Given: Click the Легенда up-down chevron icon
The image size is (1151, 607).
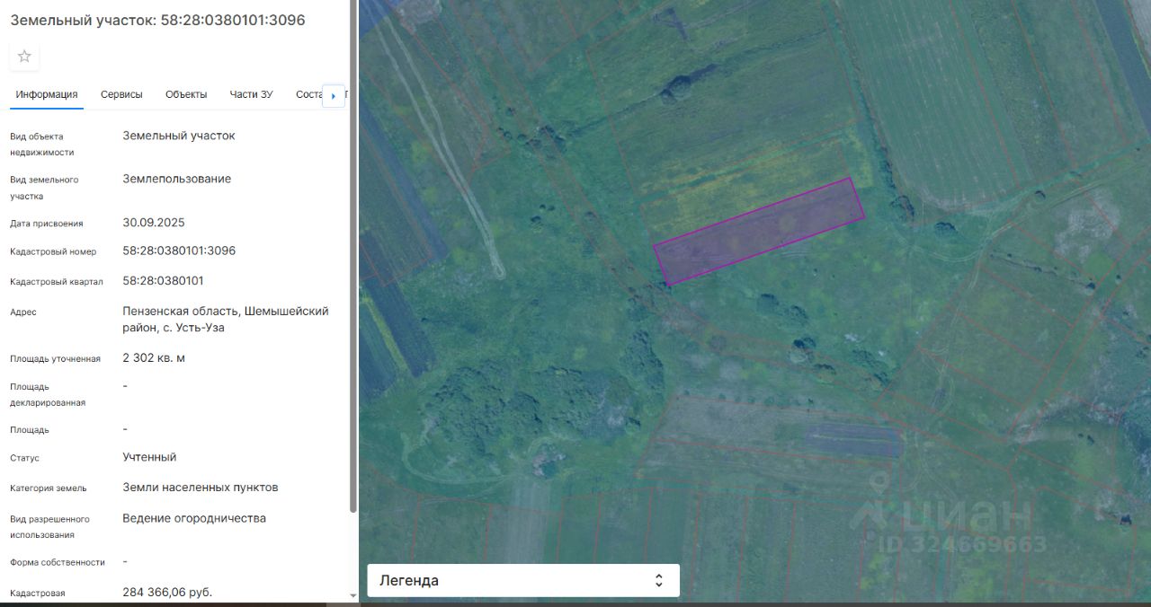Looking at the screenshot, I should (x=659, y=580).
